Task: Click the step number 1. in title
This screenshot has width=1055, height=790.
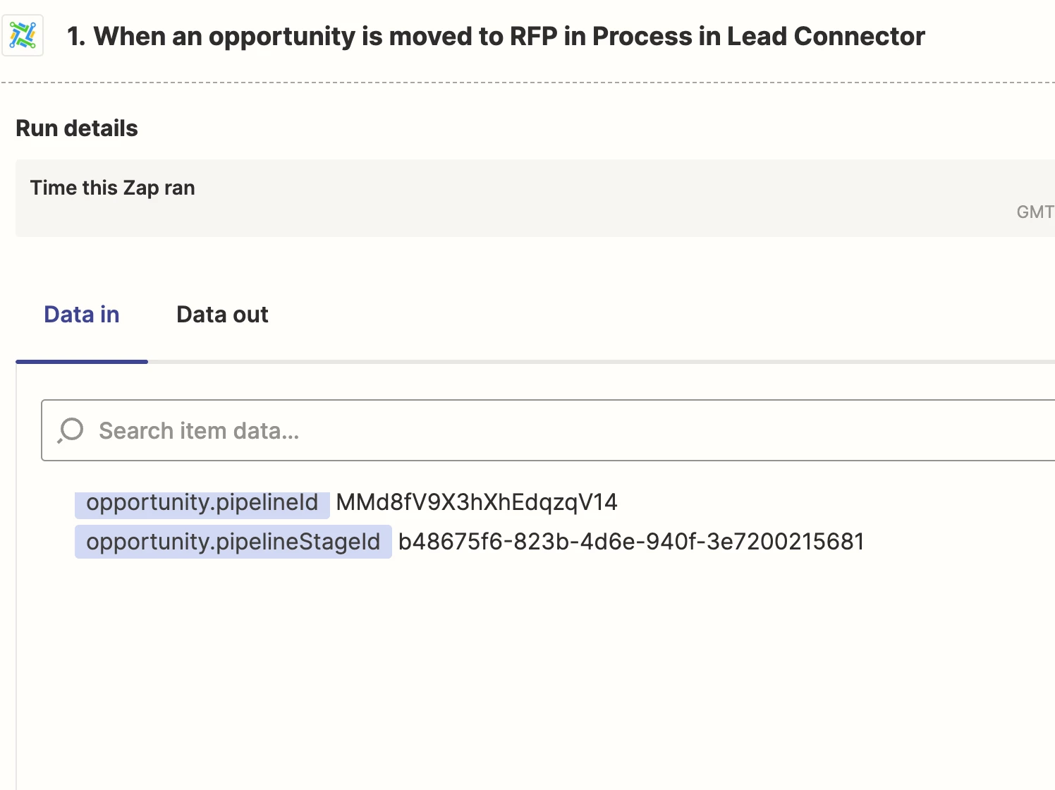Action: [x=76, y=37]
